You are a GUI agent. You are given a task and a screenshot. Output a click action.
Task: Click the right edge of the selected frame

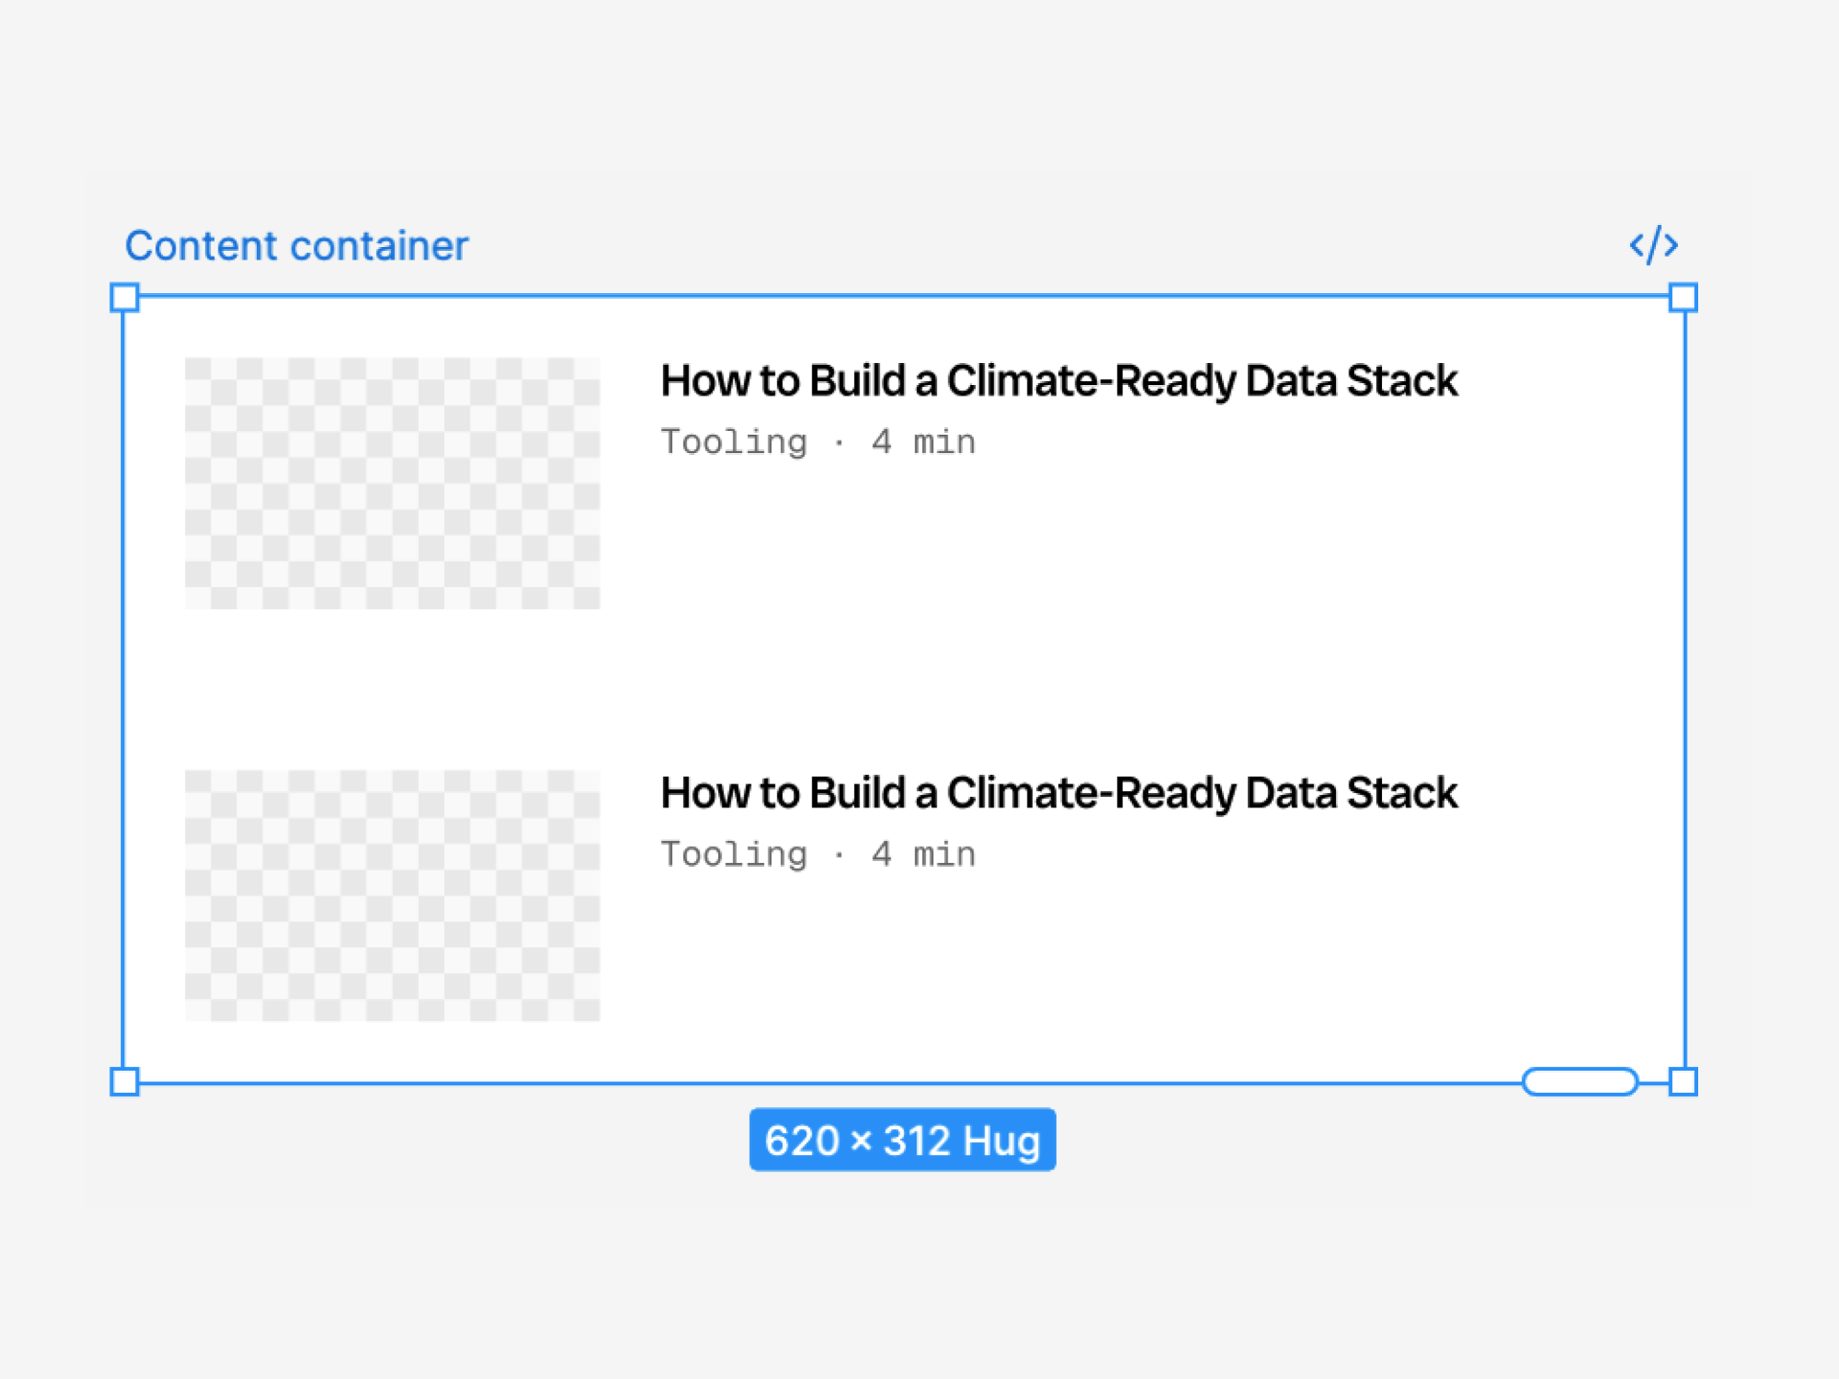(x=1685, y=689)
